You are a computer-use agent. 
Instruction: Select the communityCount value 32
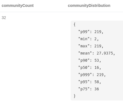[x=4, y=18]
